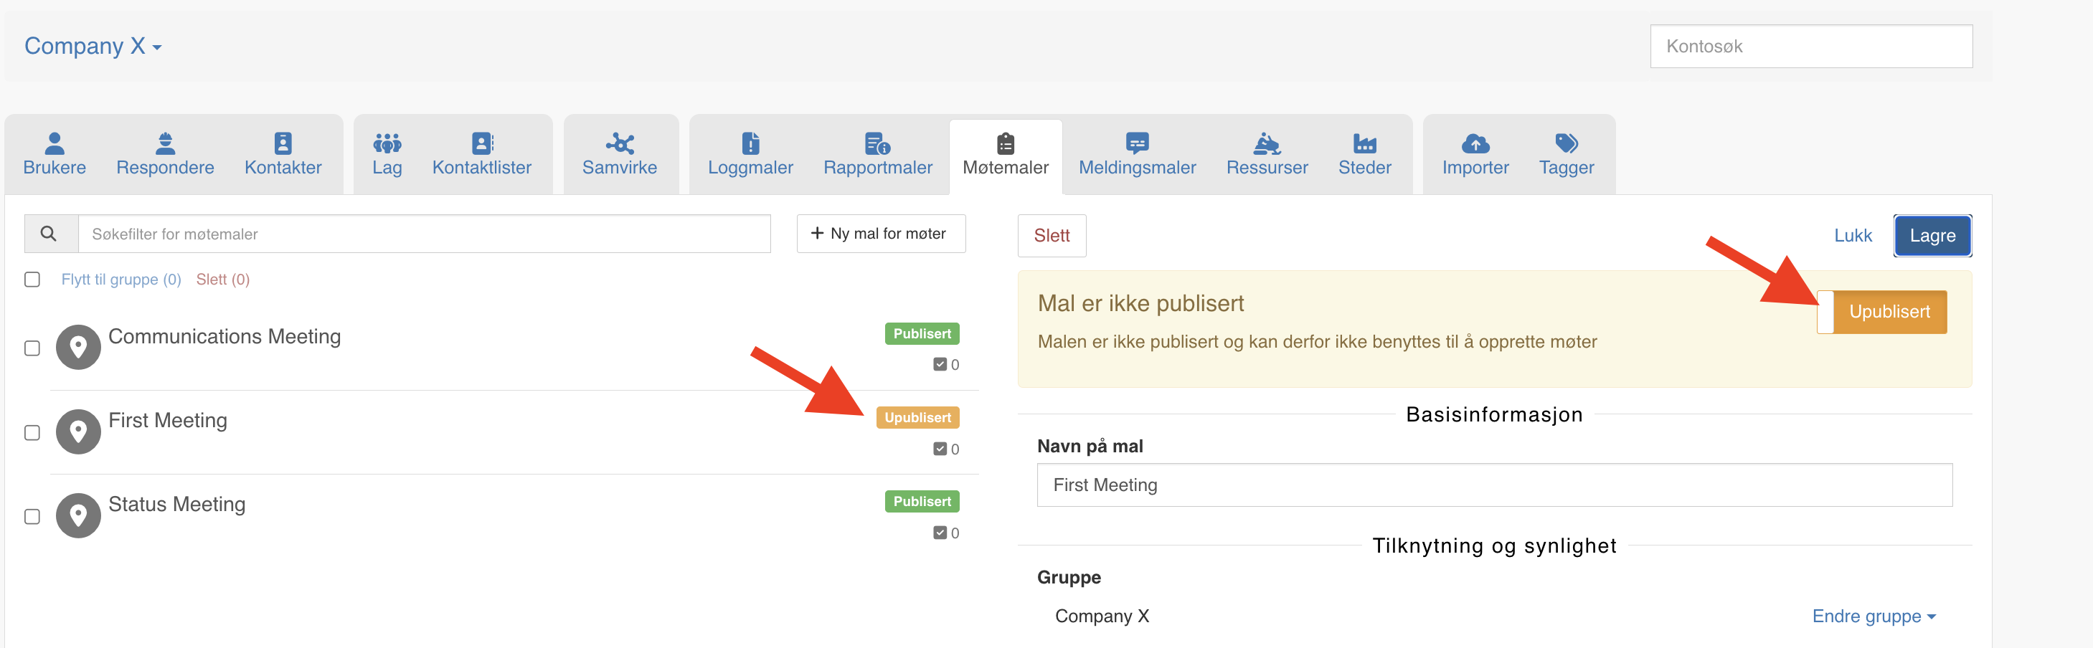
Task: Focus the Søkefilter for møtemaler field
Action: [423, 234]
